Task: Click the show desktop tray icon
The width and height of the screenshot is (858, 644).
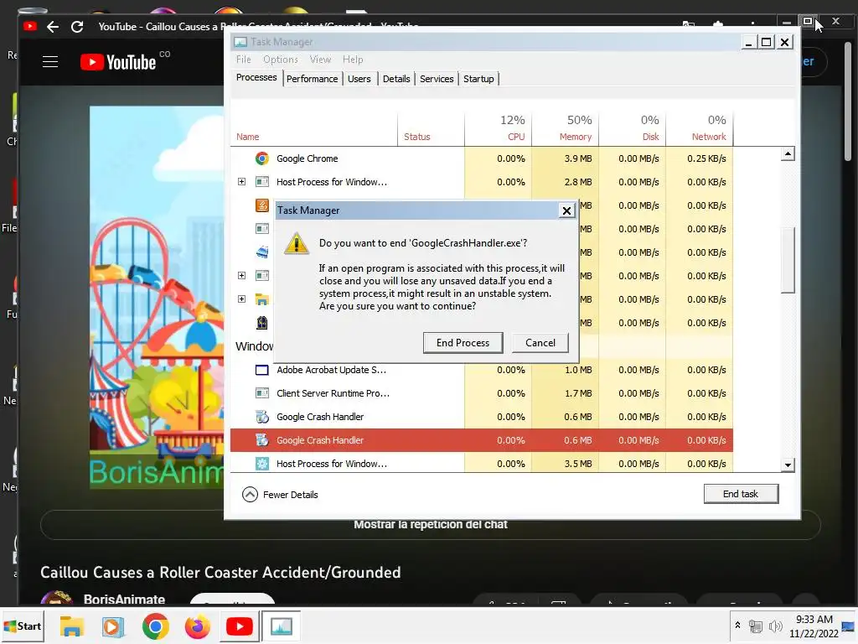Action: click(848, 626)
